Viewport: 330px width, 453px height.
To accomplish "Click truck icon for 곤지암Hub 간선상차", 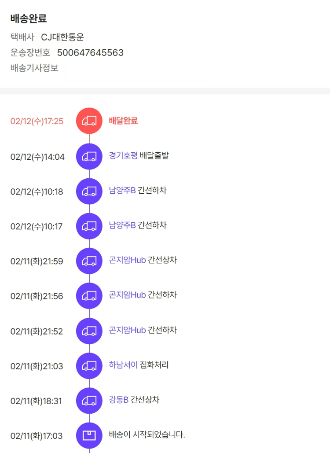I will (x=89, y=261).
